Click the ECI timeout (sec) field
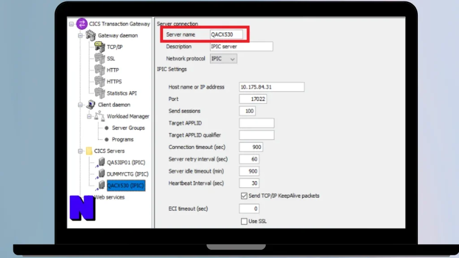The height and width of the screenshot is (258, 459). click(249, 209)
